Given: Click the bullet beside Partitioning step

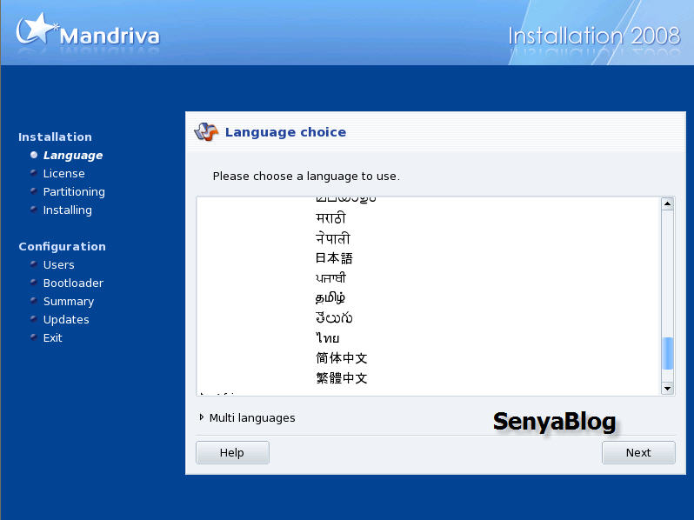Looking at the screenshot, I should pyautogui.click(x=34, y=190).
